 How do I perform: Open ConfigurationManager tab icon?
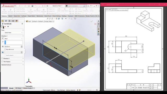[x=10, y=21]
